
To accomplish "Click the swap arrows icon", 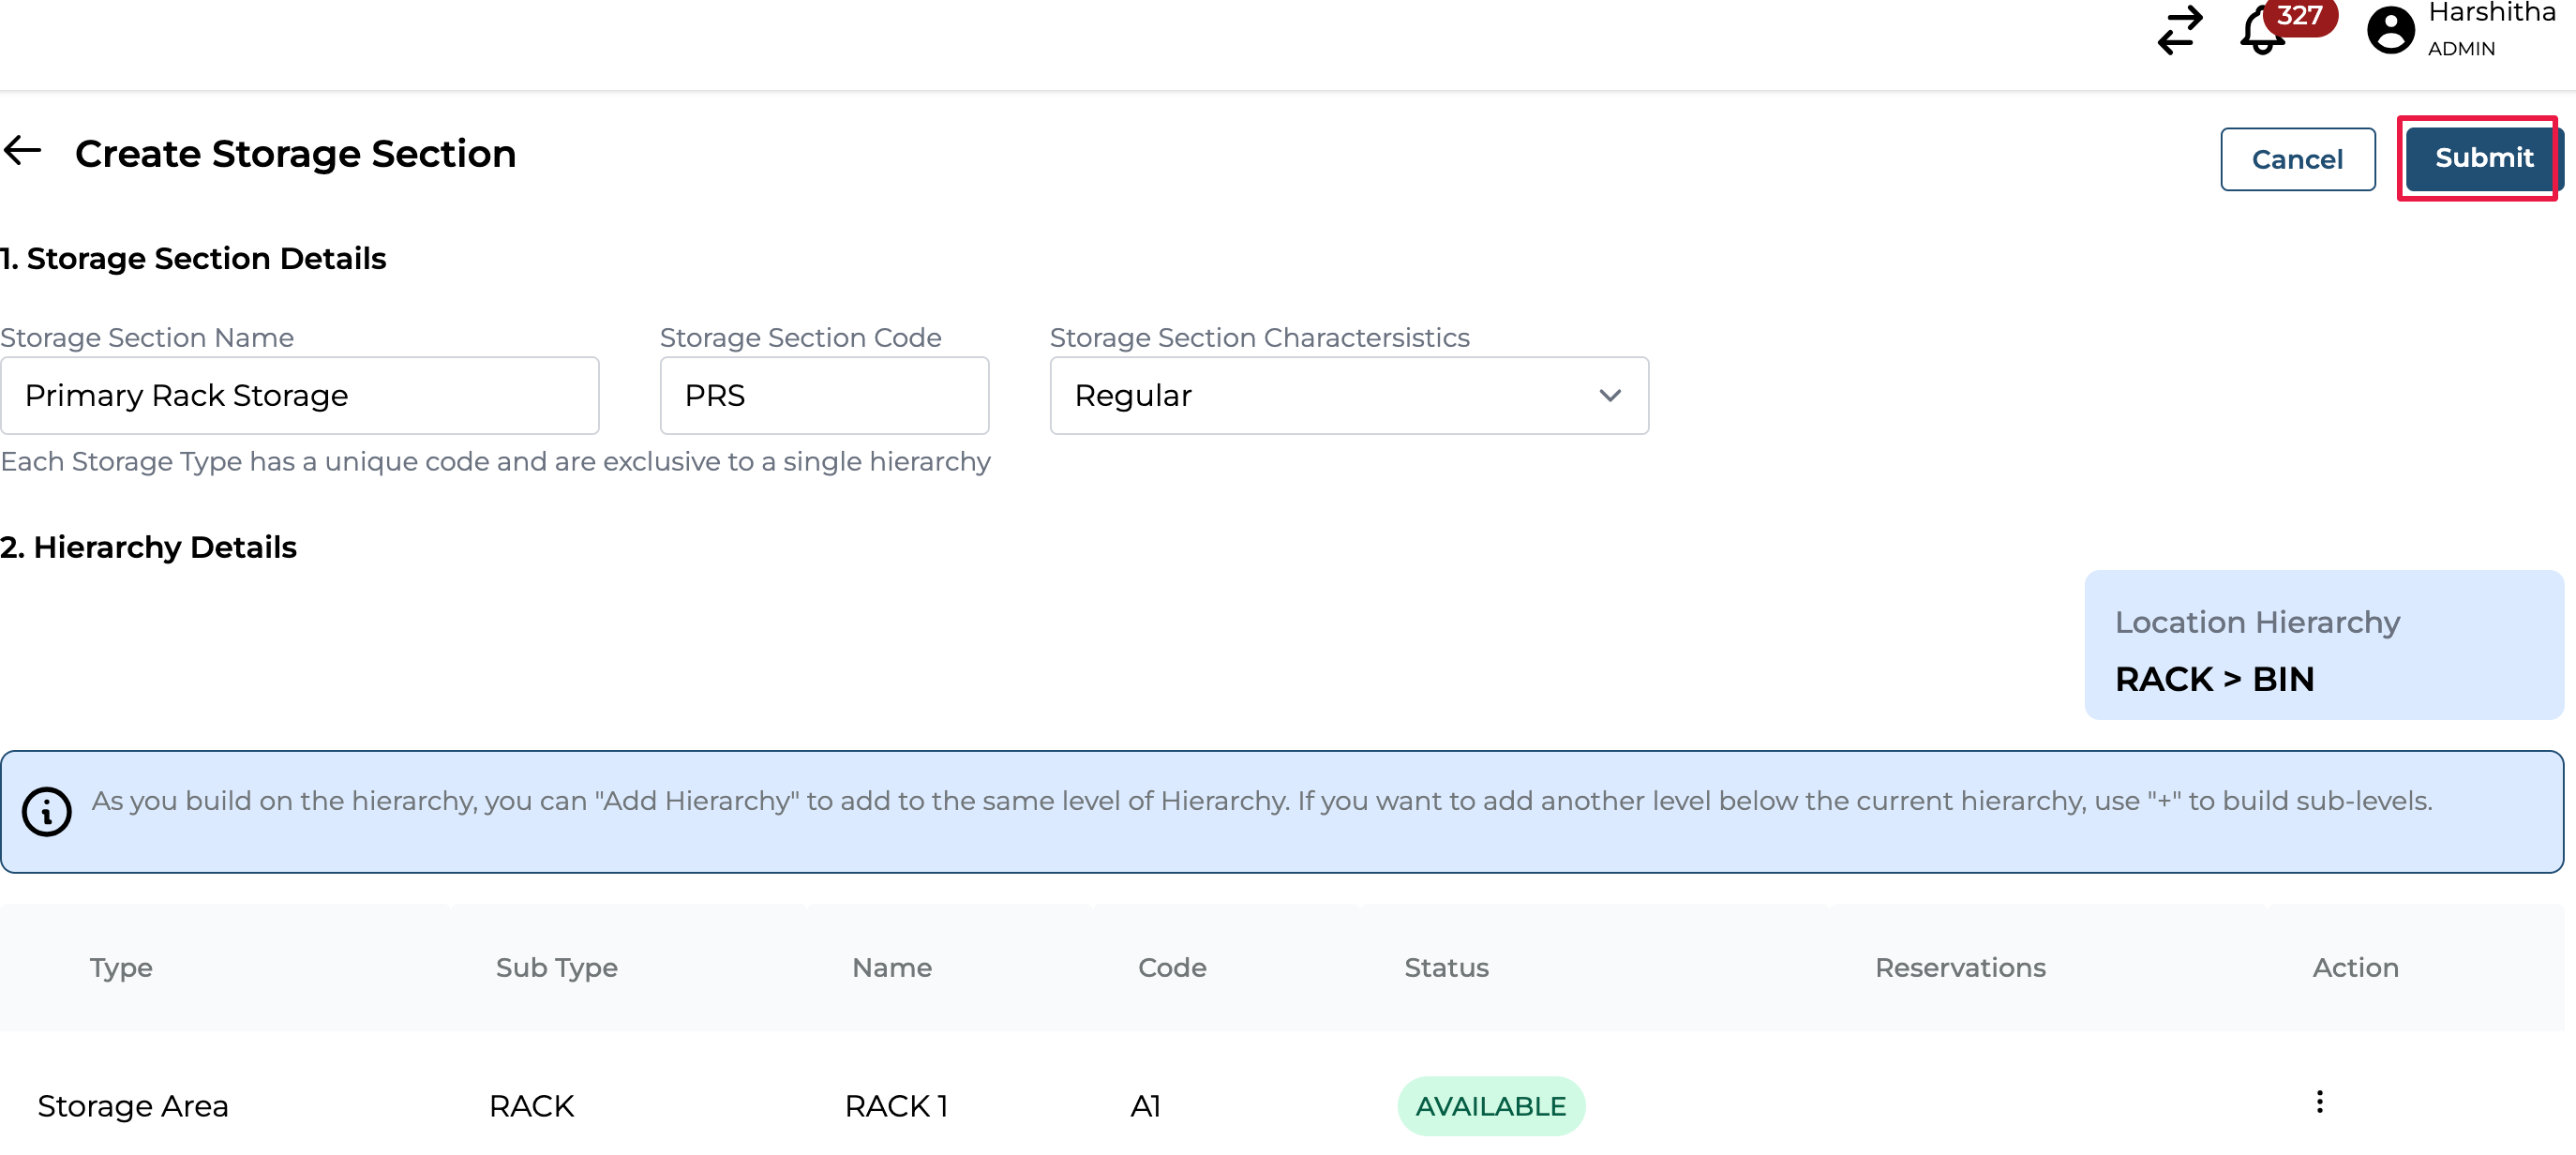I will (2180, 30).
